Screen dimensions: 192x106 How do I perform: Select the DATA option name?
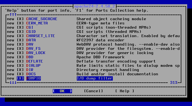click(31, 40)
